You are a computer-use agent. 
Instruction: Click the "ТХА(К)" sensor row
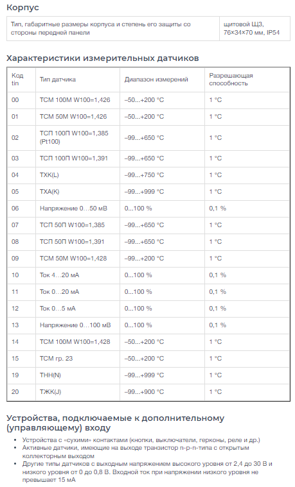(x=148, y=192)
